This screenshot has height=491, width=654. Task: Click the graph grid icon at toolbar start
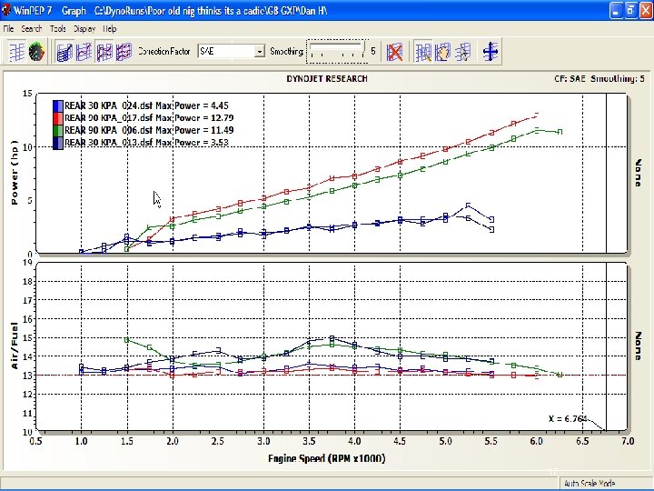pos(16,52)
